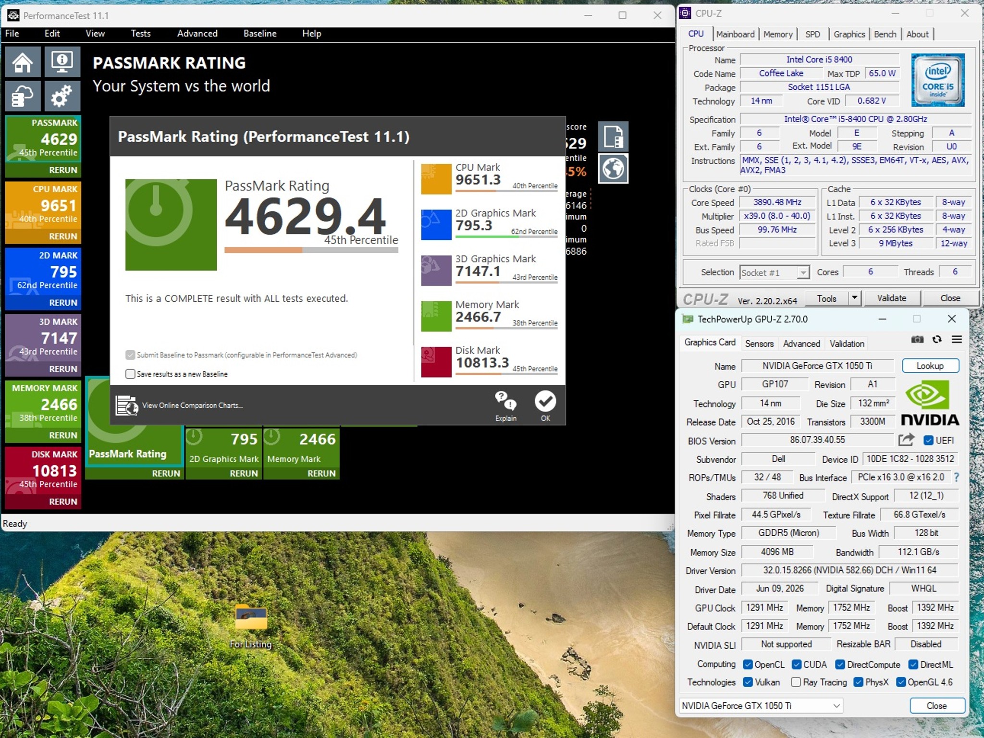
Task: Open the Advanced menu in PerformanceTest
Action: click(x=197, y=33)
